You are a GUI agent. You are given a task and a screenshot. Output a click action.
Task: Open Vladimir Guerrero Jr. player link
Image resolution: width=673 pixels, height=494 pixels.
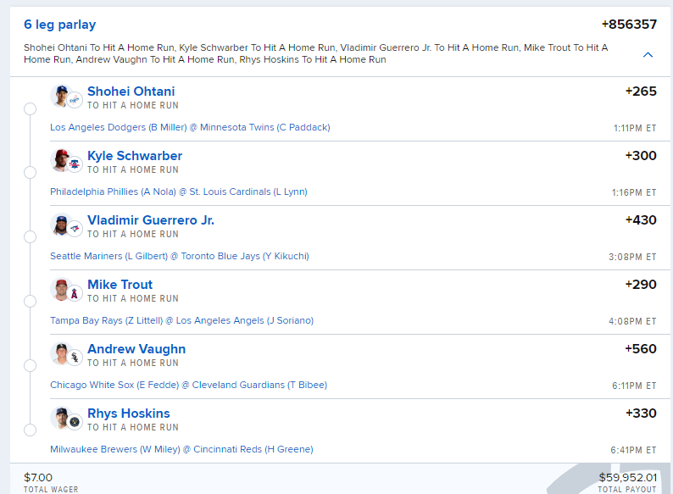point(151,220)
